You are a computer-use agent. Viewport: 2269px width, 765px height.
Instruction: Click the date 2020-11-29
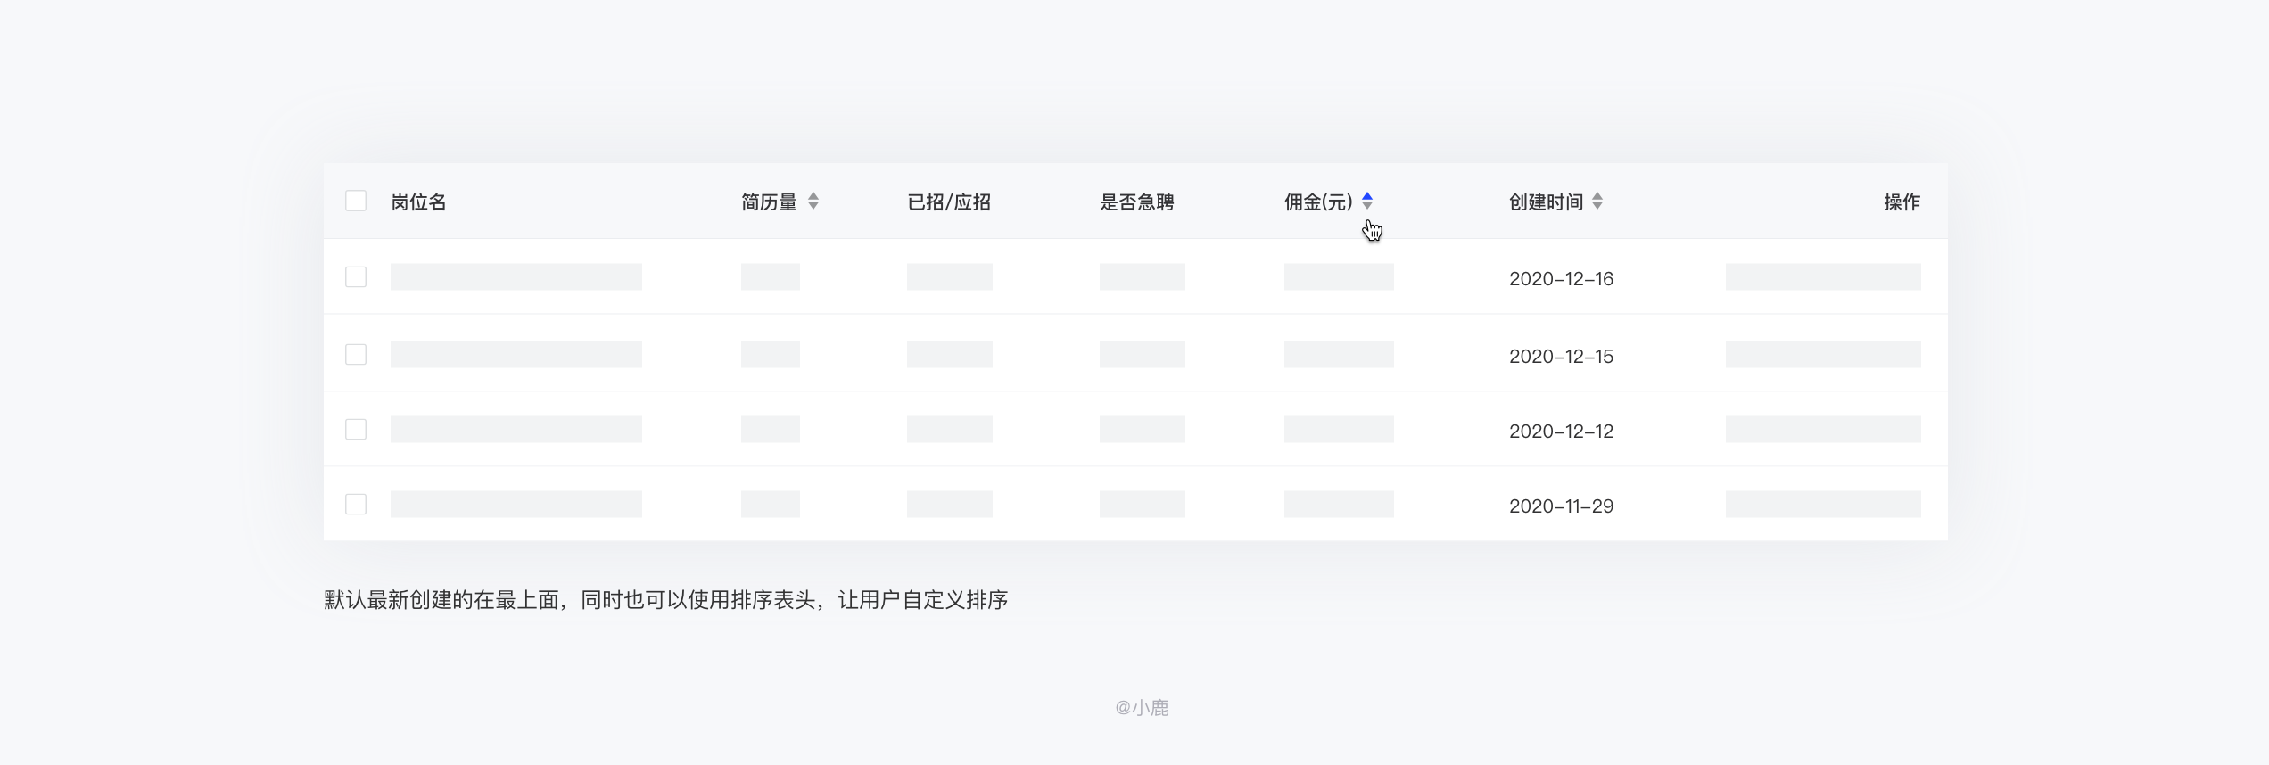coord(1561,506)
